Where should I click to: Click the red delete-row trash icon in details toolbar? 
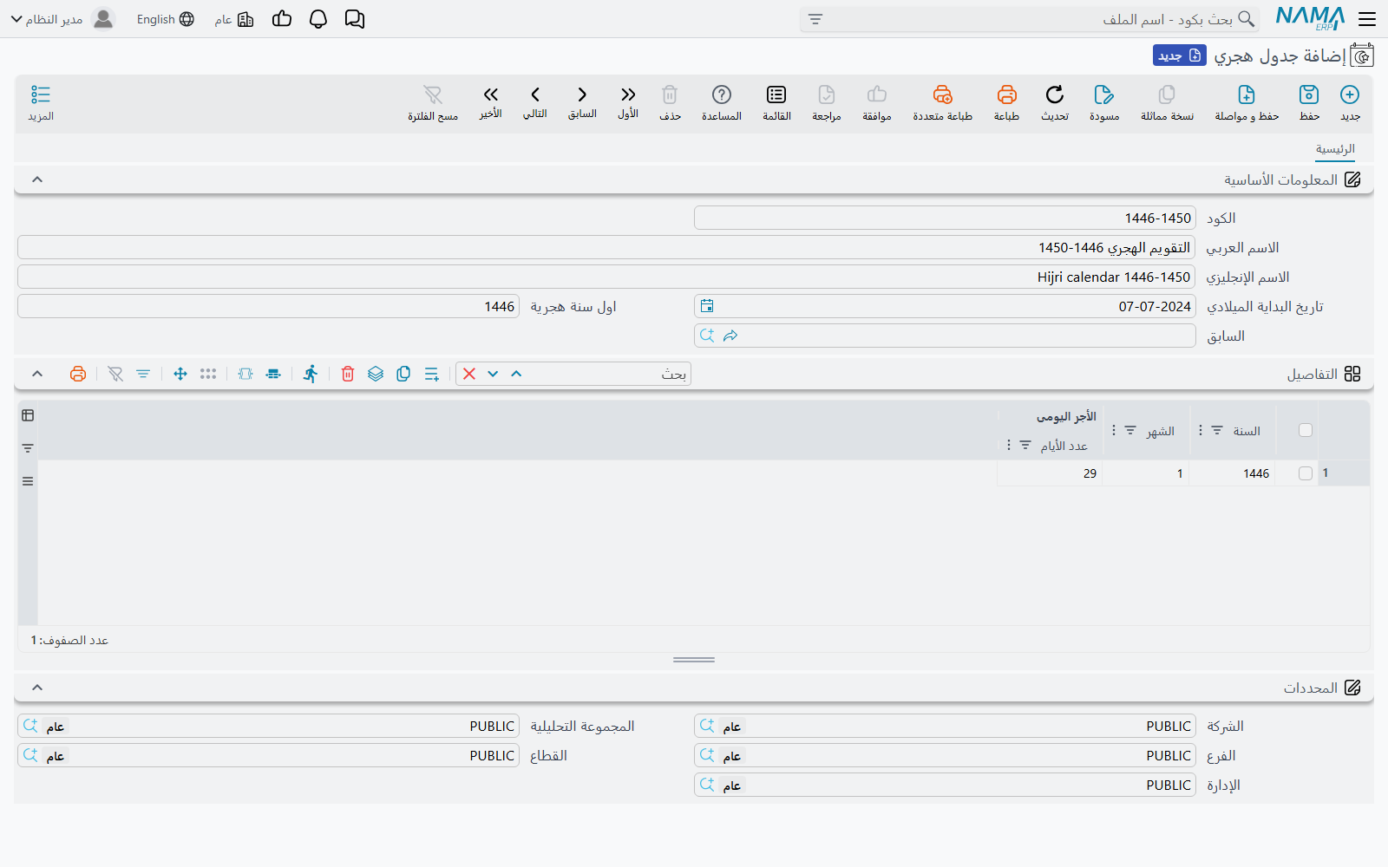coord(348,374)
